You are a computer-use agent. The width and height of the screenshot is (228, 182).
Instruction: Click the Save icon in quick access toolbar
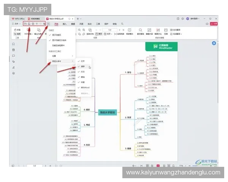tap(29, 24)
